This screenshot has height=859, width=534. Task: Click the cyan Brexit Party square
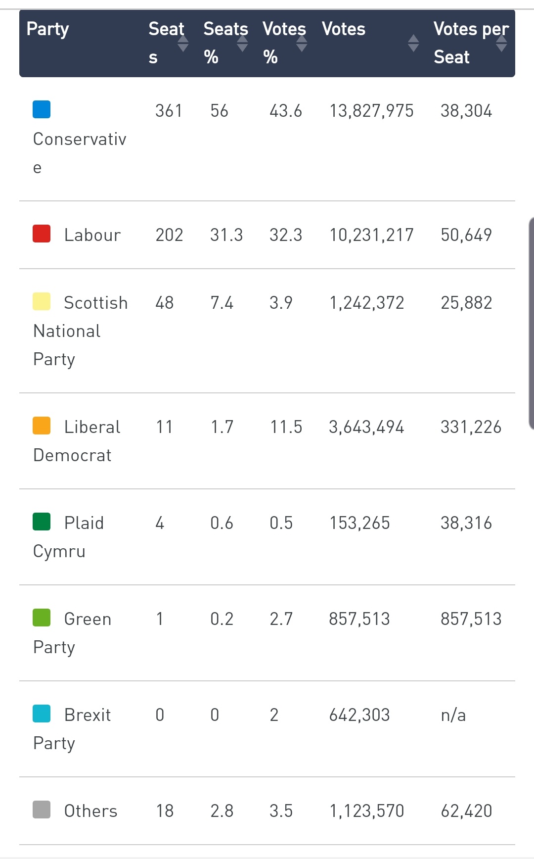42,714
